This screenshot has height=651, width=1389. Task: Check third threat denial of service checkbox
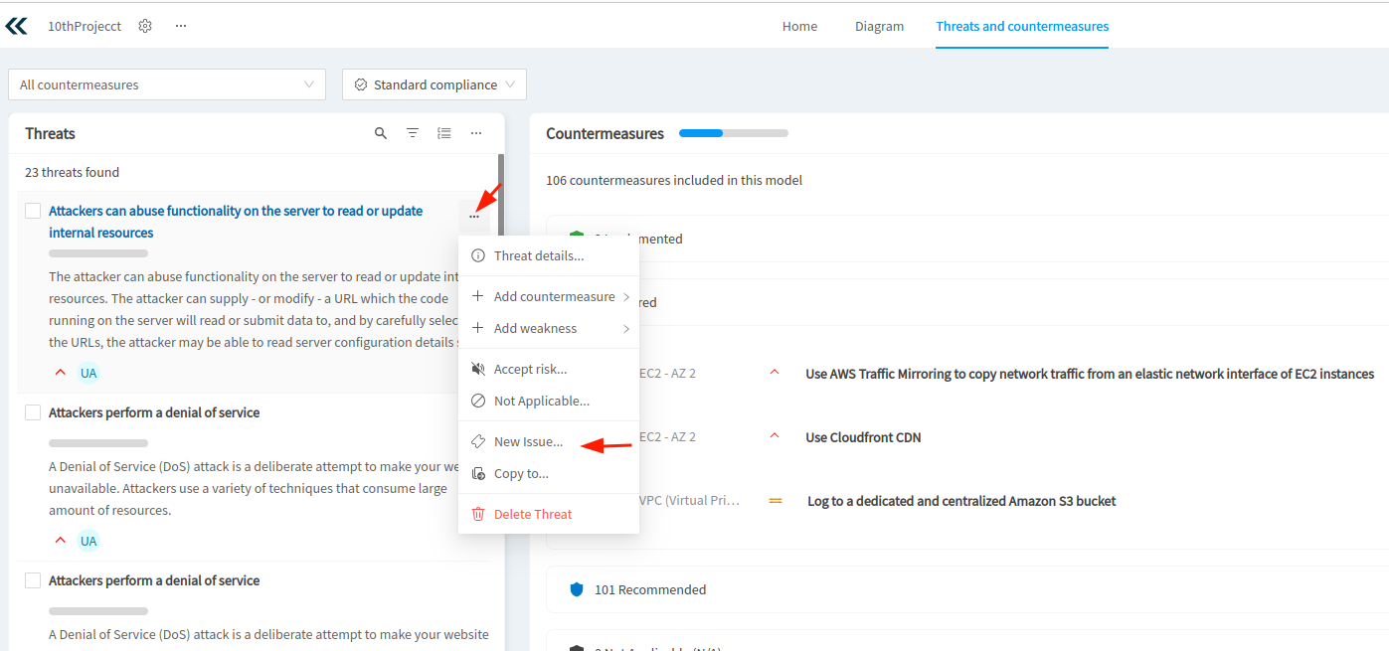33,580
